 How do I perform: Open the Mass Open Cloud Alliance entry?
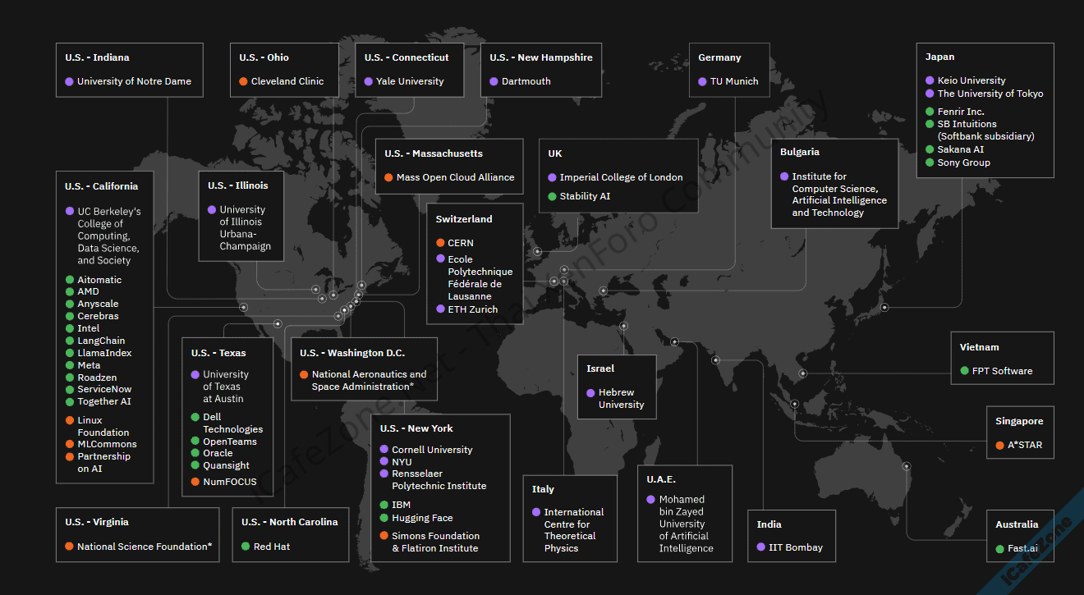pos(455,177)
